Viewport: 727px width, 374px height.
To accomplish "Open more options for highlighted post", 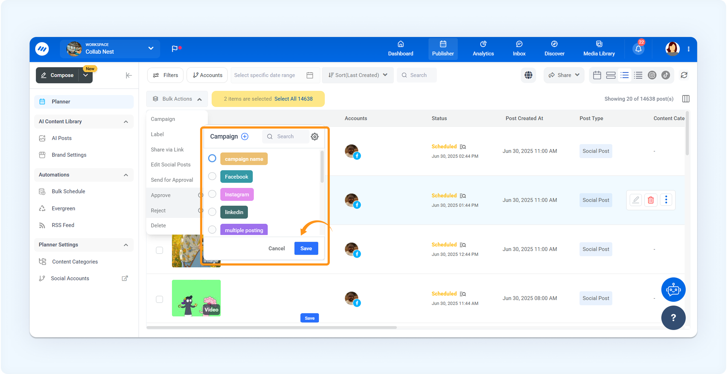I will pos(666,200).
